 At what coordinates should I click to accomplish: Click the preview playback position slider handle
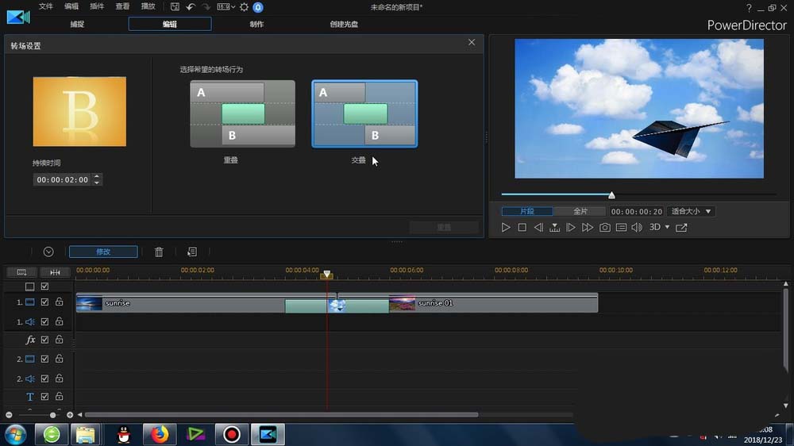611,195
